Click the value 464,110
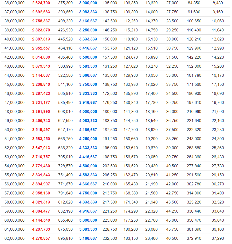 pyautogui.click(x=65, y=48)
